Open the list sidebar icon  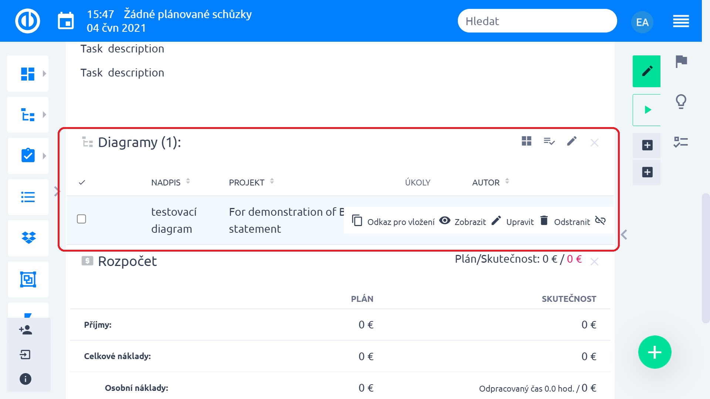click(x=28, y=197)
